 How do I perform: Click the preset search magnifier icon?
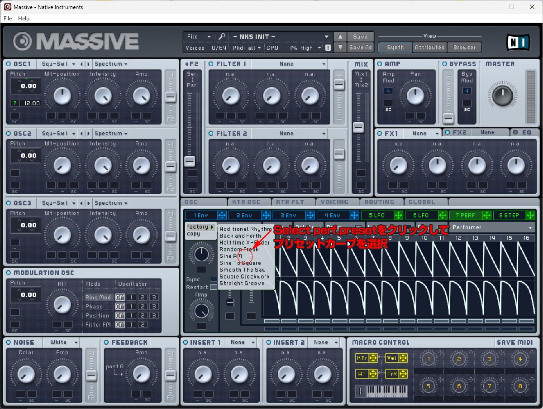click(x=221, y=37)
